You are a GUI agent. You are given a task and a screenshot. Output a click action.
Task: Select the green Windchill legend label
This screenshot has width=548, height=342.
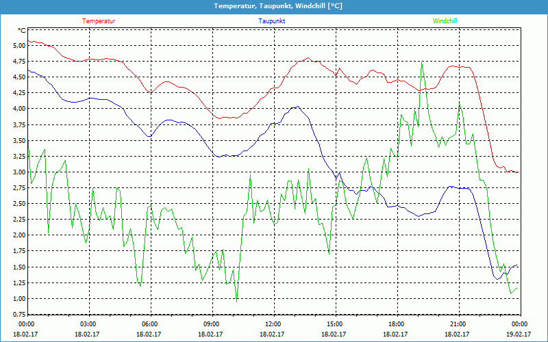pyautogui.click(x=445, y=21)
